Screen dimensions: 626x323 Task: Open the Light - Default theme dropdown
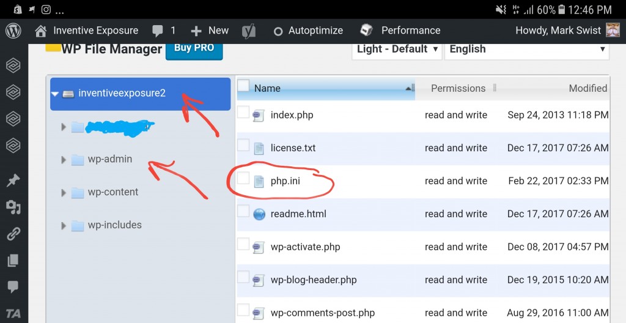click(397, 50)
